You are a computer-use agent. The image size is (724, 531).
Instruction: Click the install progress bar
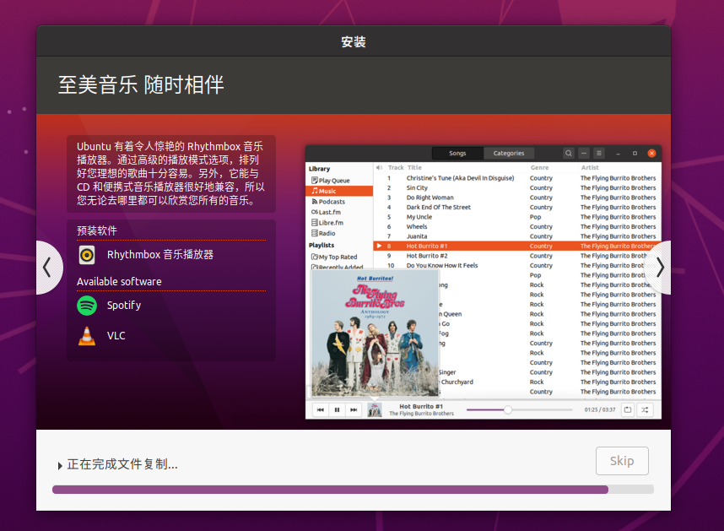point(353,490)
